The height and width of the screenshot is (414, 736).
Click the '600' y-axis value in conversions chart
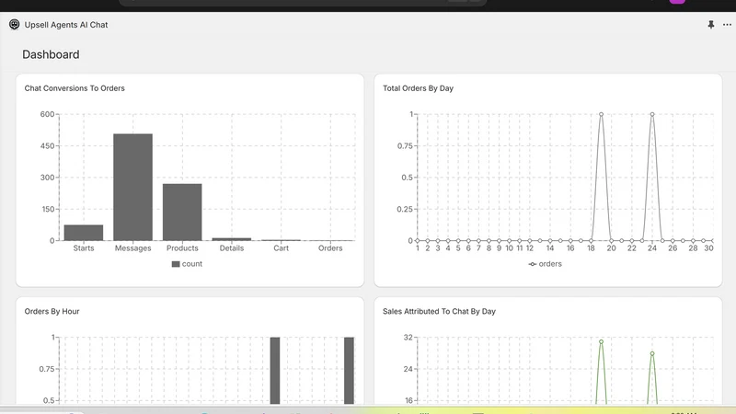click(x=47, y=114)
